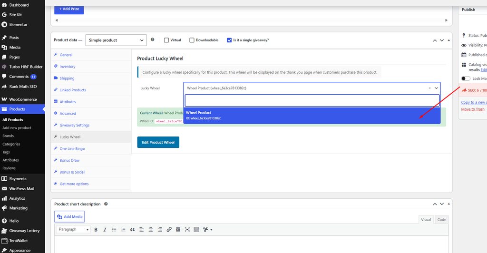487x253 pixels.
Task: Click the align center icon
Action: click(151, 229)
